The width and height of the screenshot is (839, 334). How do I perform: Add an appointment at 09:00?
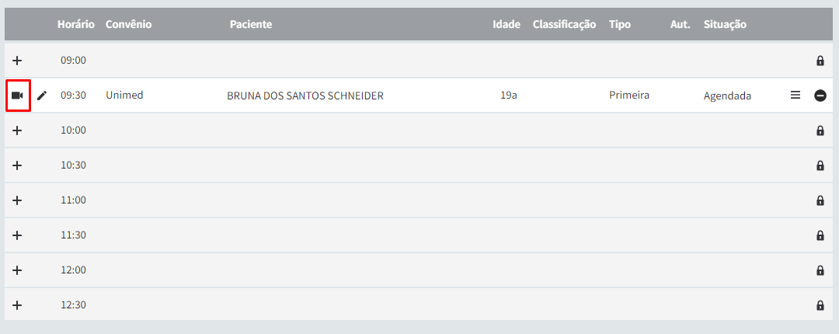(x=17, y=60)
